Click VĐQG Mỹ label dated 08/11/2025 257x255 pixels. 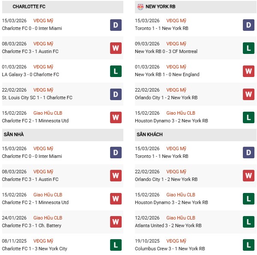(x=43, y=241)
